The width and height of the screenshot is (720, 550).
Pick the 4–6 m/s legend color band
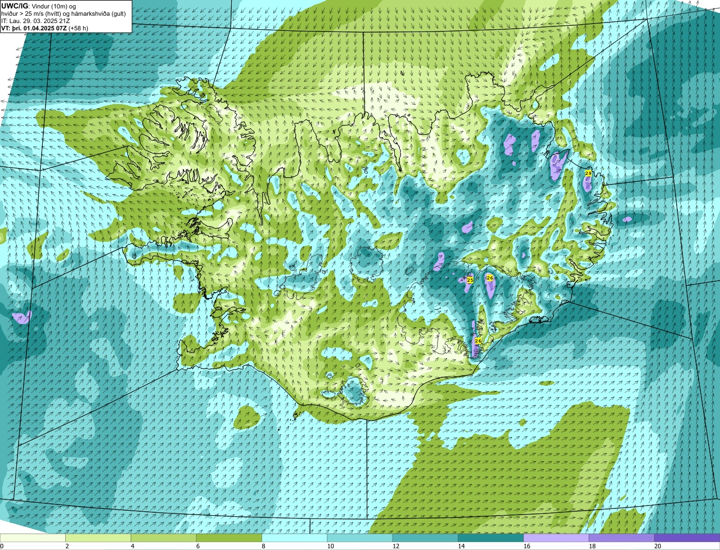click(164, 538)
